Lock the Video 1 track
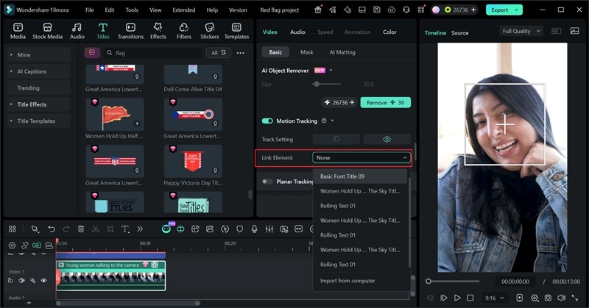 [x=10, y=280]
